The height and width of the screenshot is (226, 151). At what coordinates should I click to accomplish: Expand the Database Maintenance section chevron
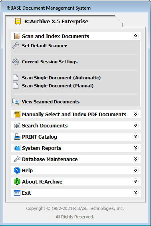(x=135, y=159)
